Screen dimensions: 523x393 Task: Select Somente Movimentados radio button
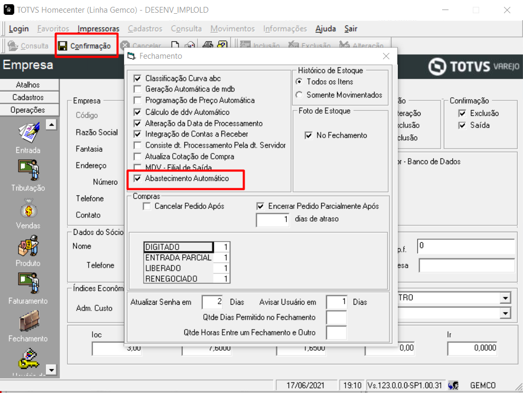click(x=299, y=95)
